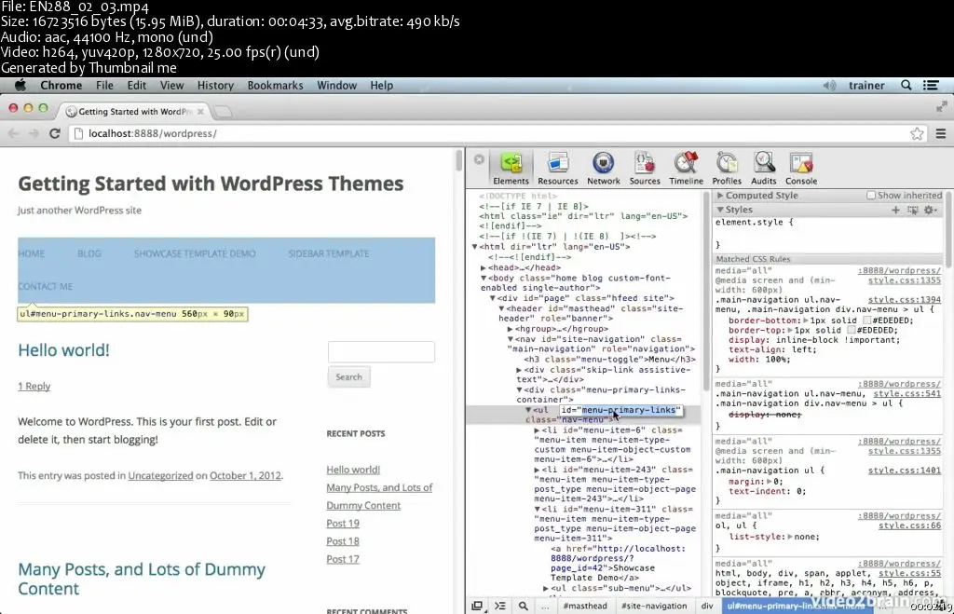Open the Uncategorized category link
The image size is (954, 614).
[x=160, y=476]
